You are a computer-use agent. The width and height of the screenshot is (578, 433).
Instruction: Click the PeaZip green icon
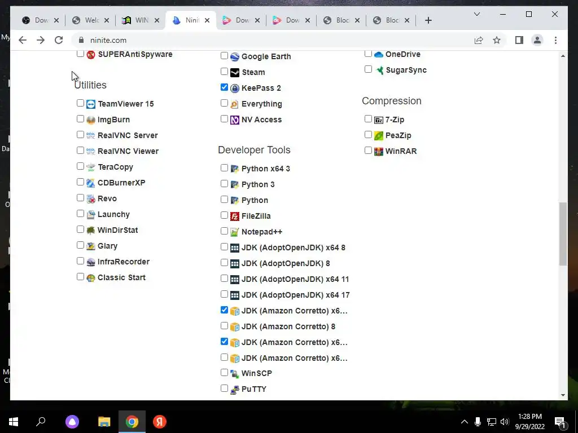click(379, 136)
